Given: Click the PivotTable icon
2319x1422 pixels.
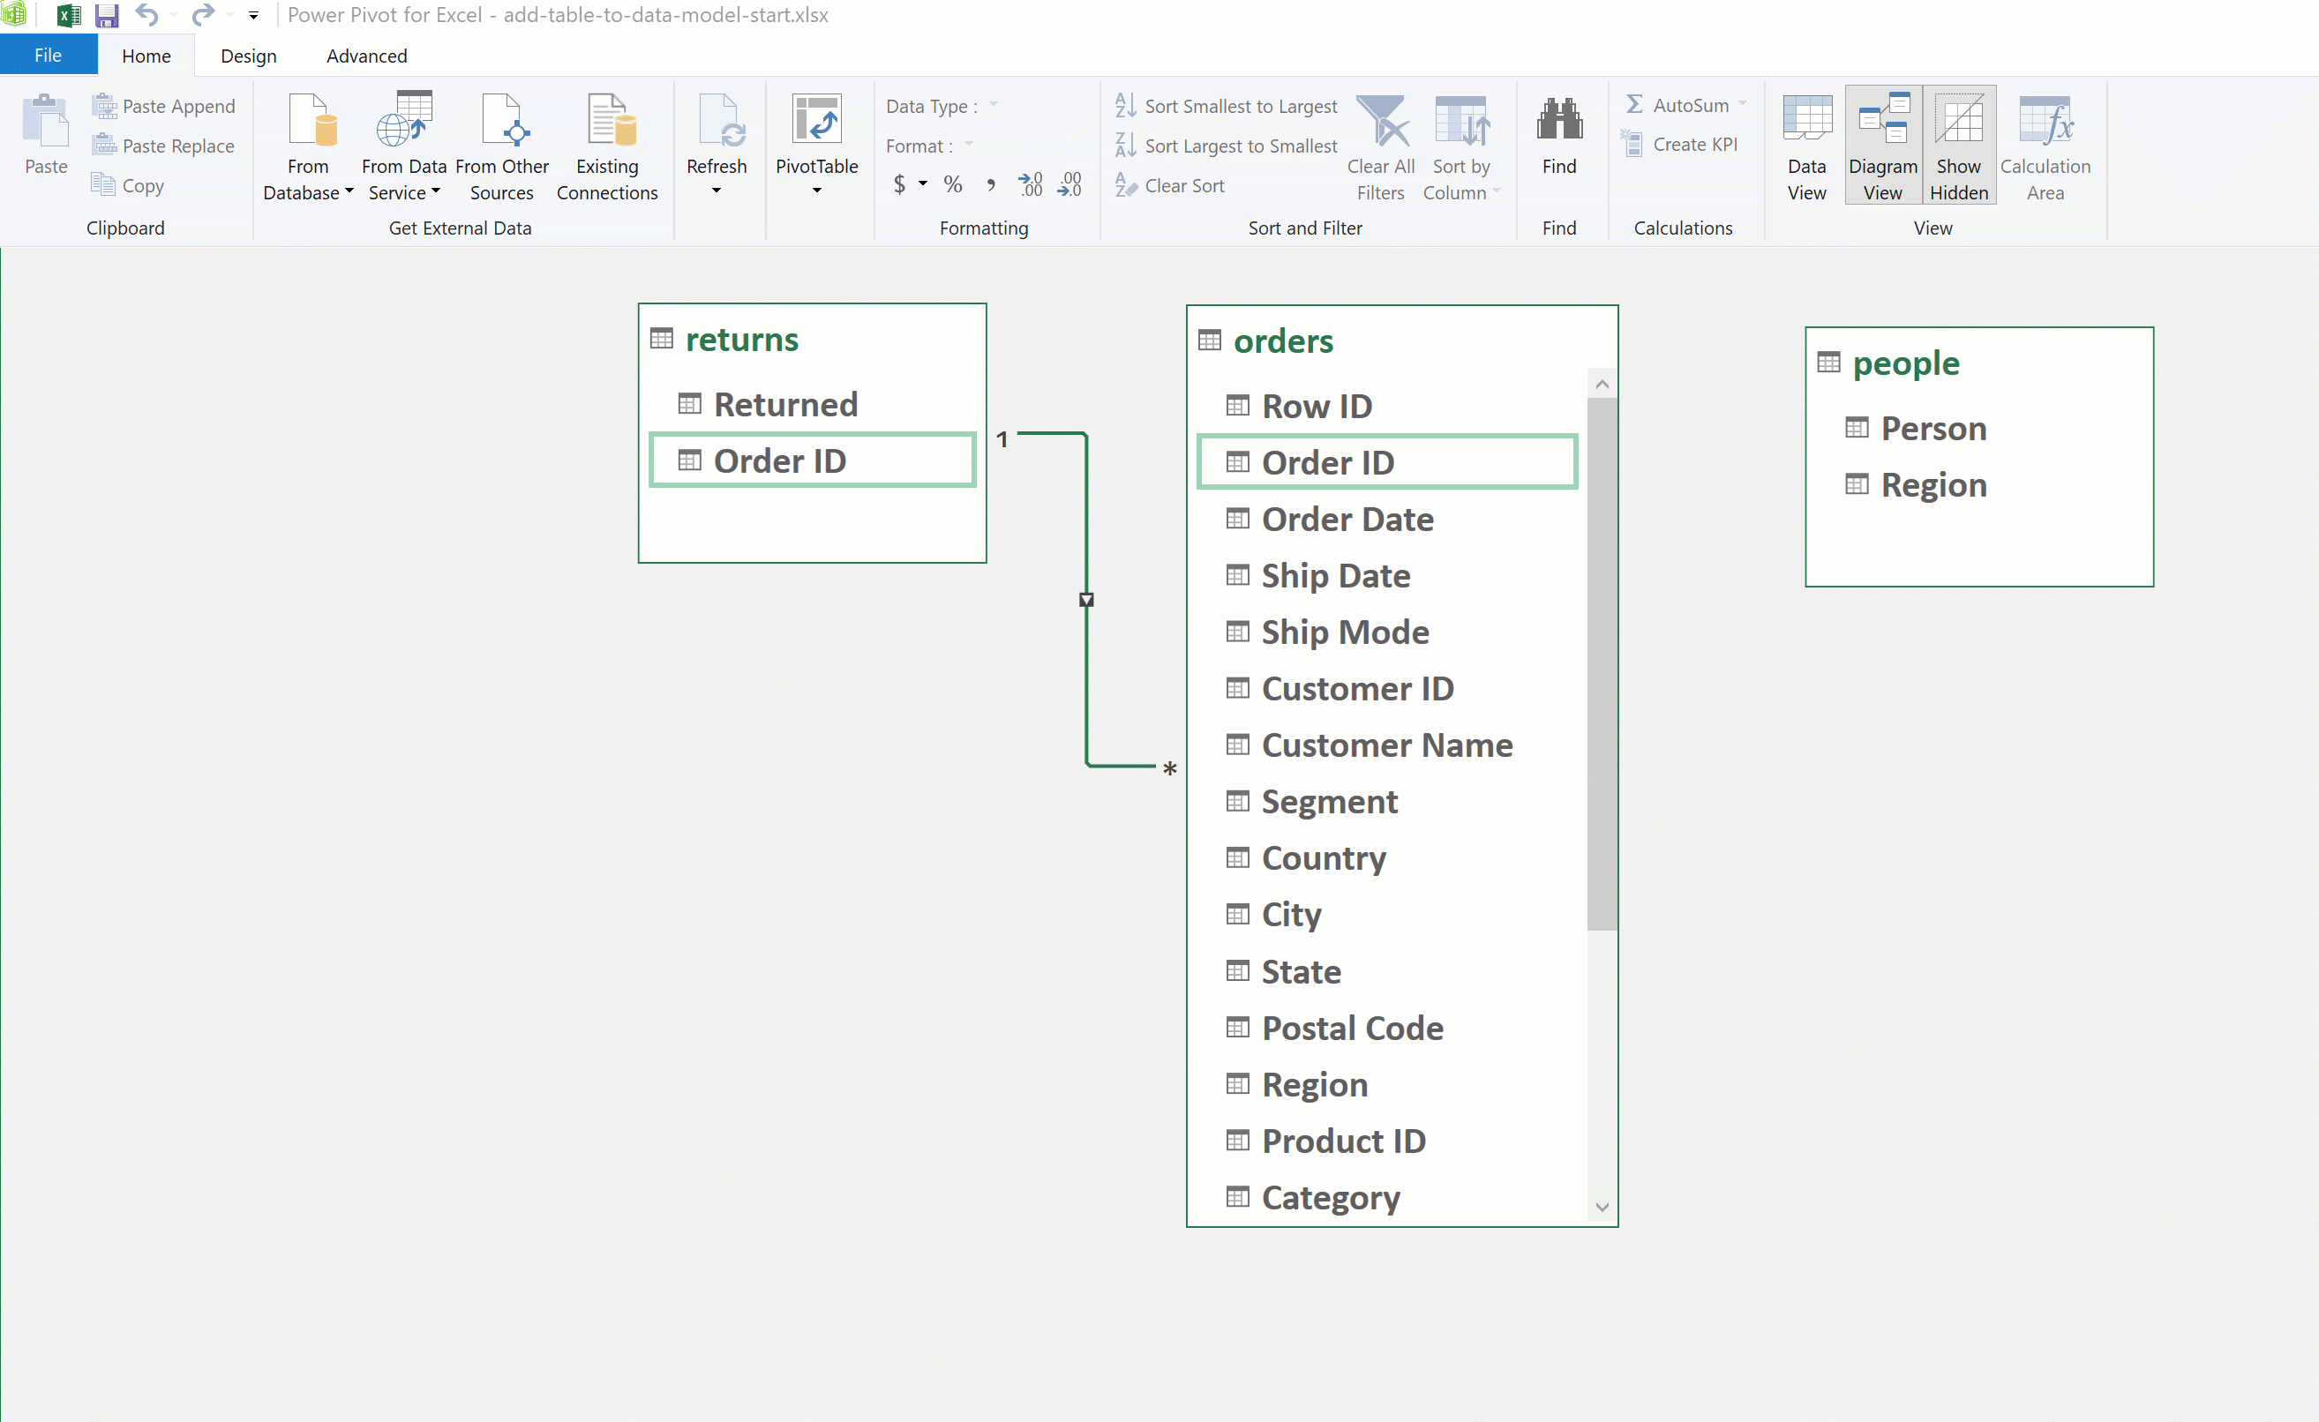Looking at the screenshot, I should coord(816,121).
